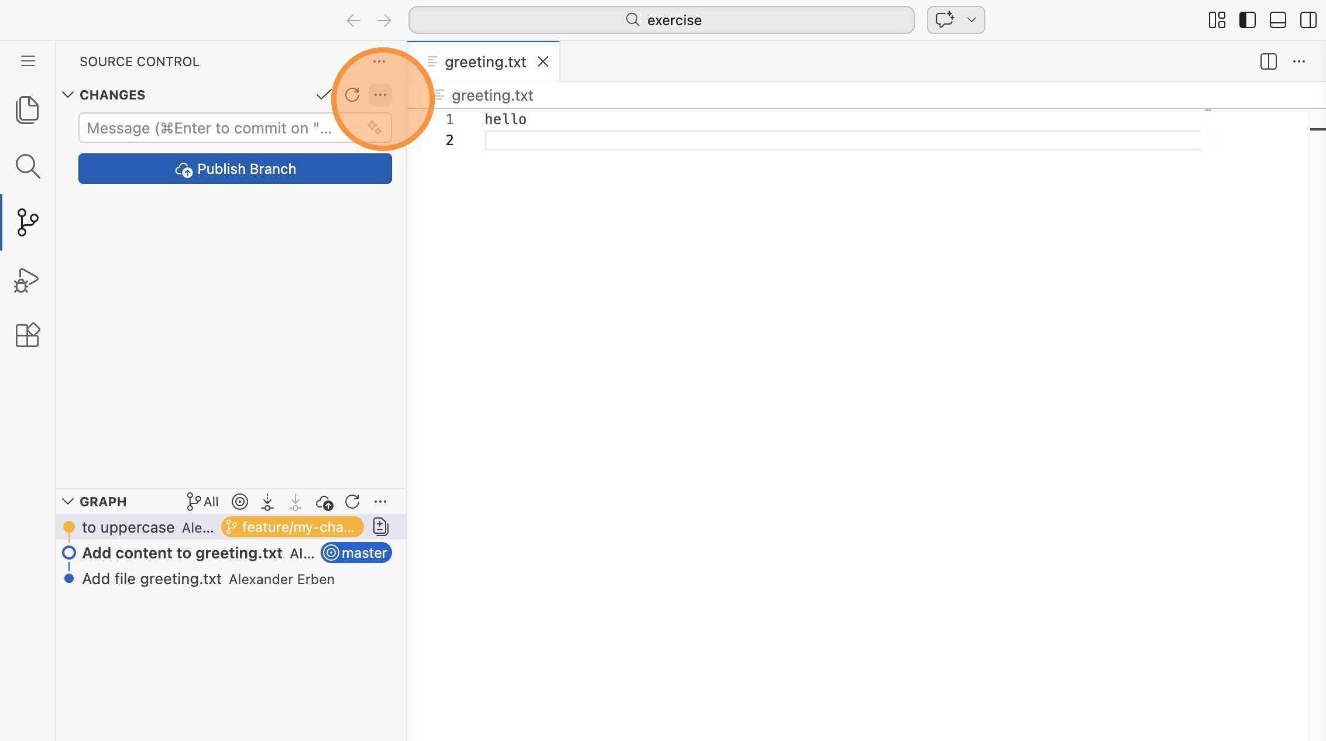Refresh the Changes section
Screen dimensions: 1326x741
(x=352, y=95)
